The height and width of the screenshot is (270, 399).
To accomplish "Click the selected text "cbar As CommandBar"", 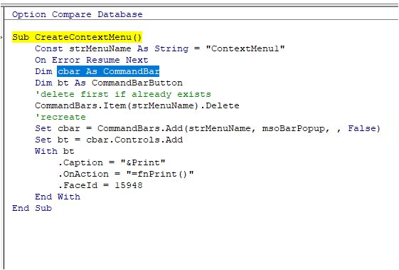I will coord(108,71).
